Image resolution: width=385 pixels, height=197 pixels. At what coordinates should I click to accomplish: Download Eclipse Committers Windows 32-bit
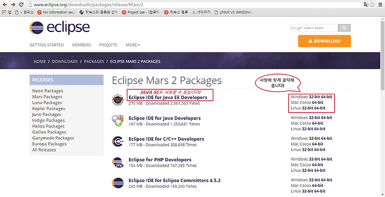tap(314, 180)
